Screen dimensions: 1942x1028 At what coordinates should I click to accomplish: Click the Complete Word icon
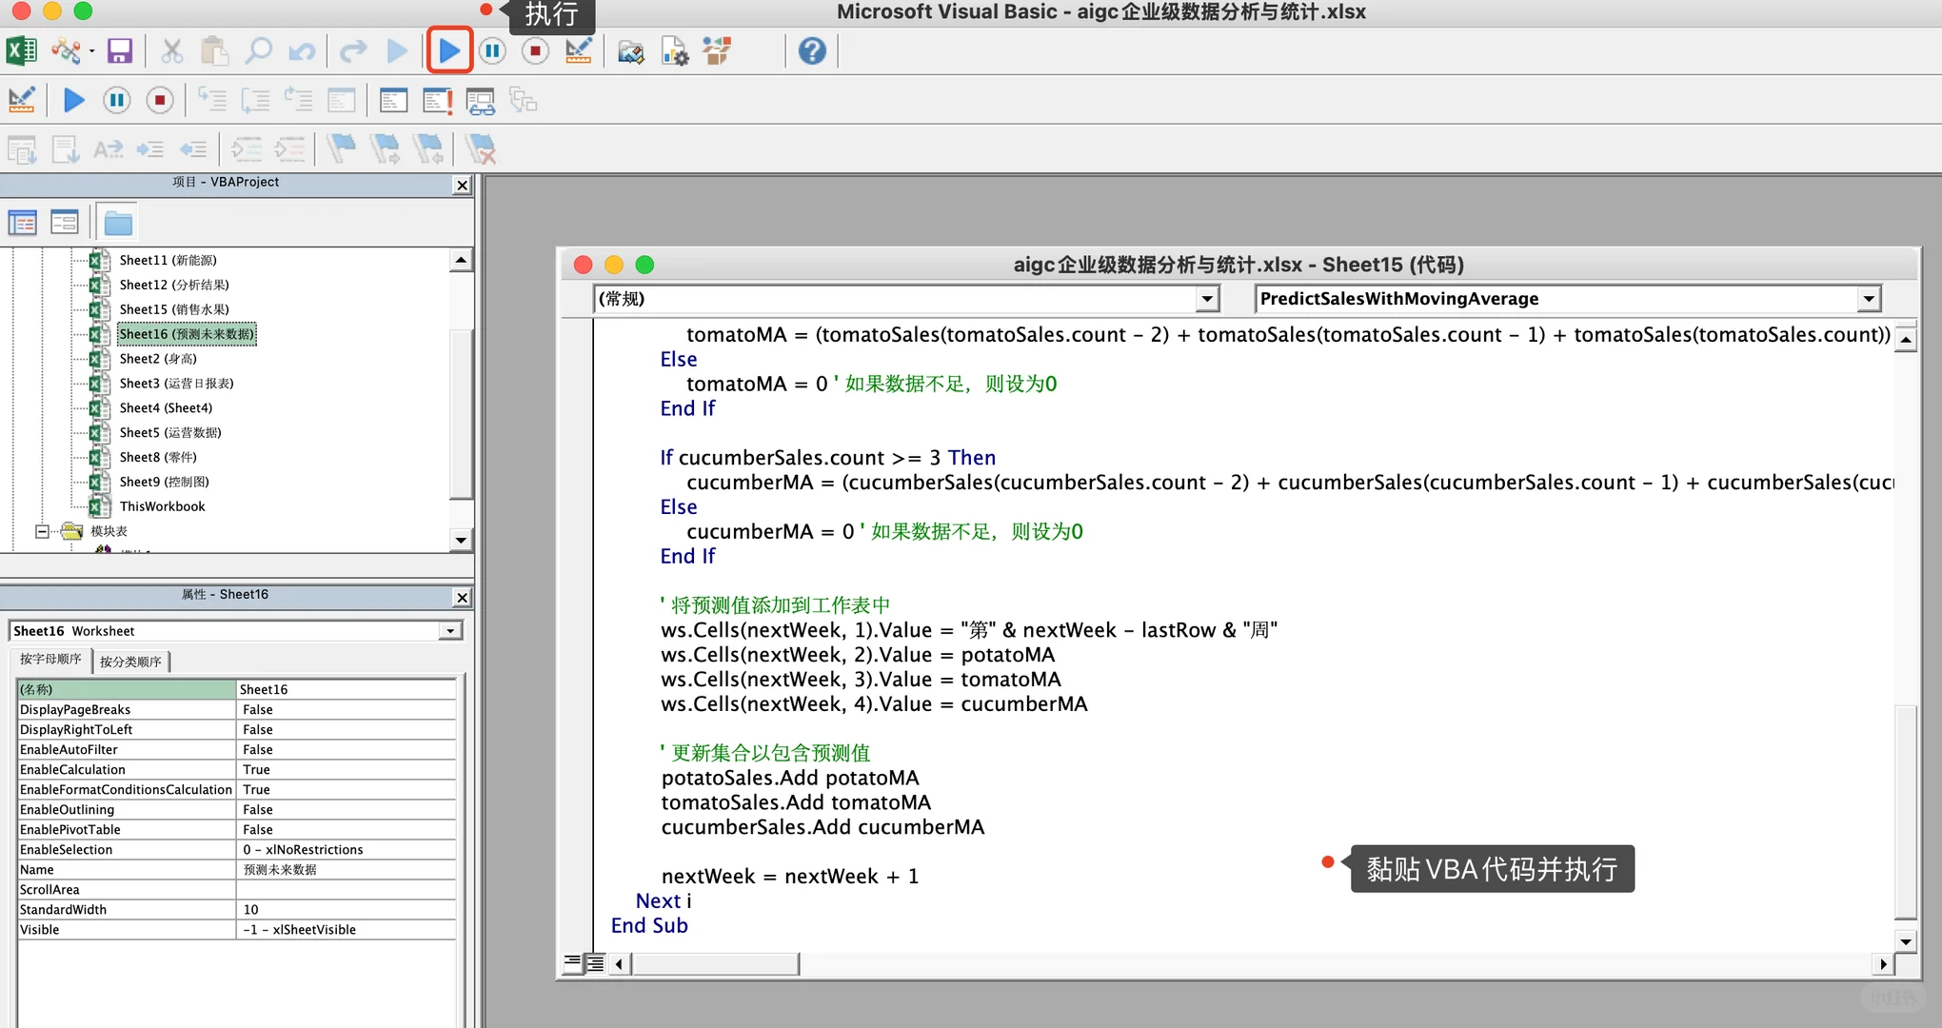click(x=108, y=149)
